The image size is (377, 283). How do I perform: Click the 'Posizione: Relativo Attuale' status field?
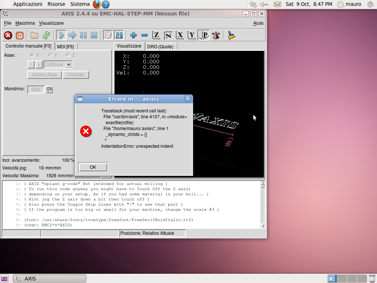[152, 233]
